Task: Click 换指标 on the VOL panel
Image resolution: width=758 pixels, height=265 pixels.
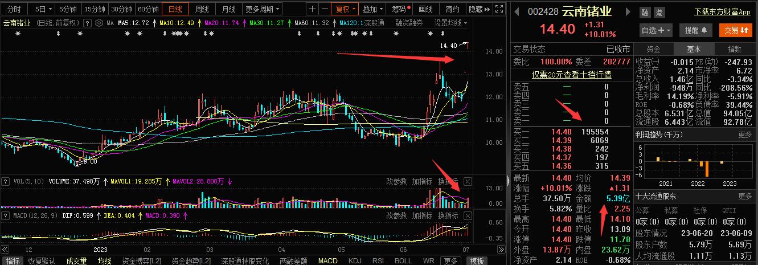Action: click(448, 181)
